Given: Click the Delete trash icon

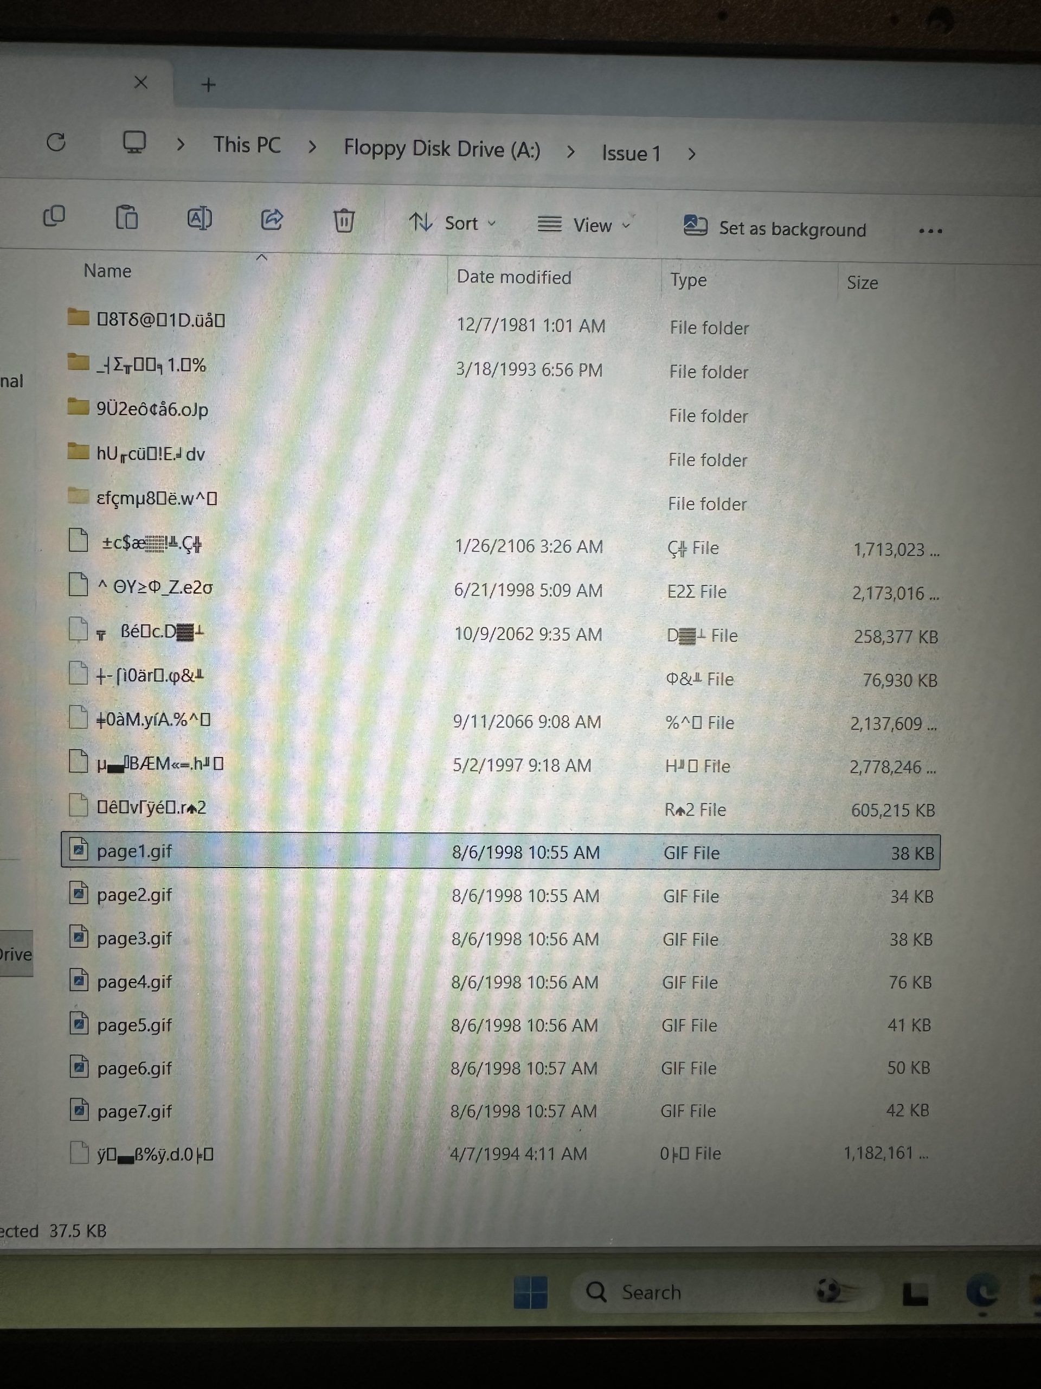Looking at the screenshot, I should point(344,221).
